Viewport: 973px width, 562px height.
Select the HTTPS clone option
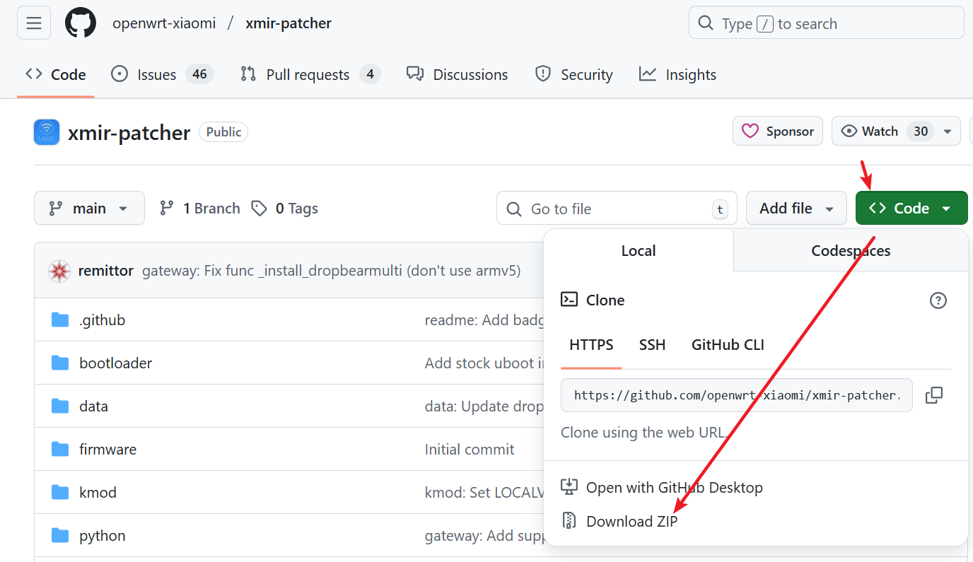pos(591,345)
